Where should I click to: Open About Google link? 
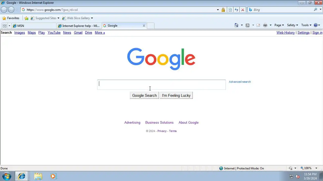coord(189,123)
